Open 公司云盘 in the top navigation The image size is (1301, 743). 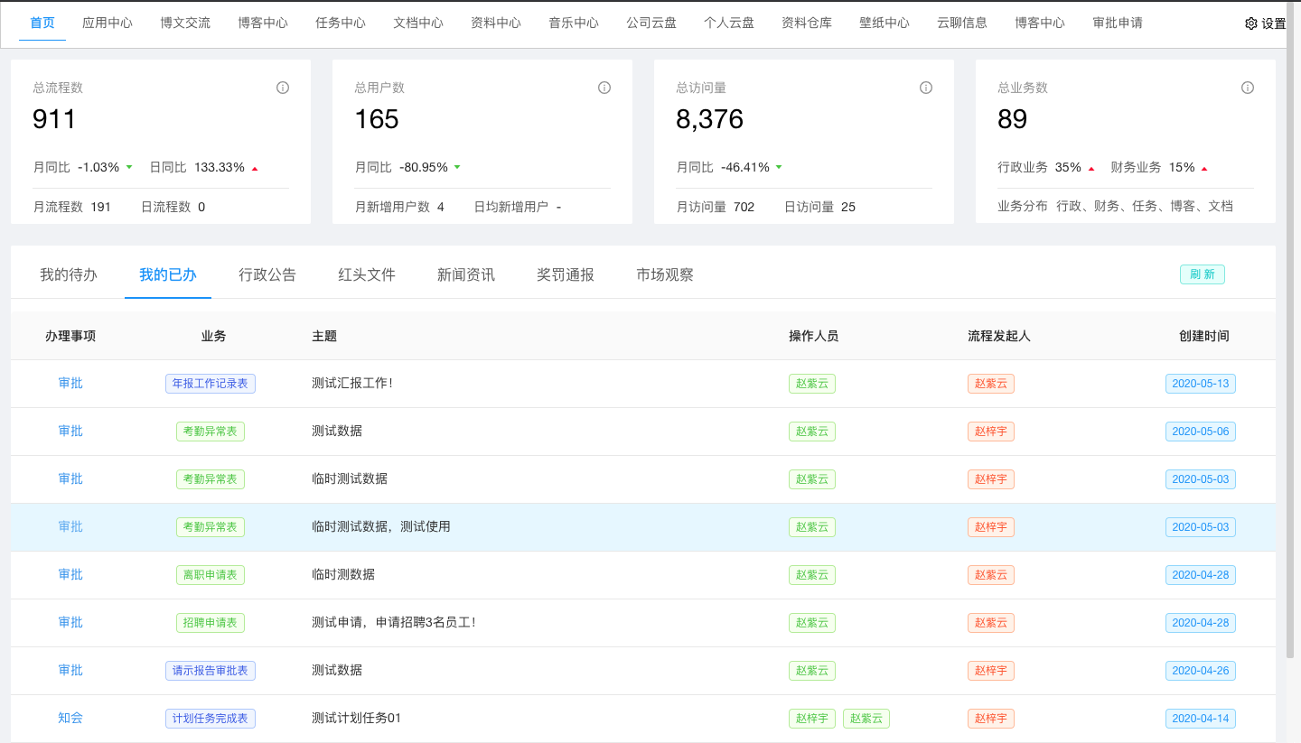[x=651, y=23]
